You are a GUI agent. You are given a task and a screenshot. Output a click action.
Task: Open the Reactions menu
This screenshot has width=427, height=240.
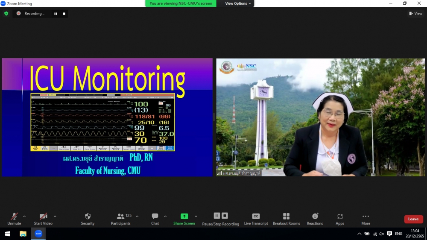(315, 219)
